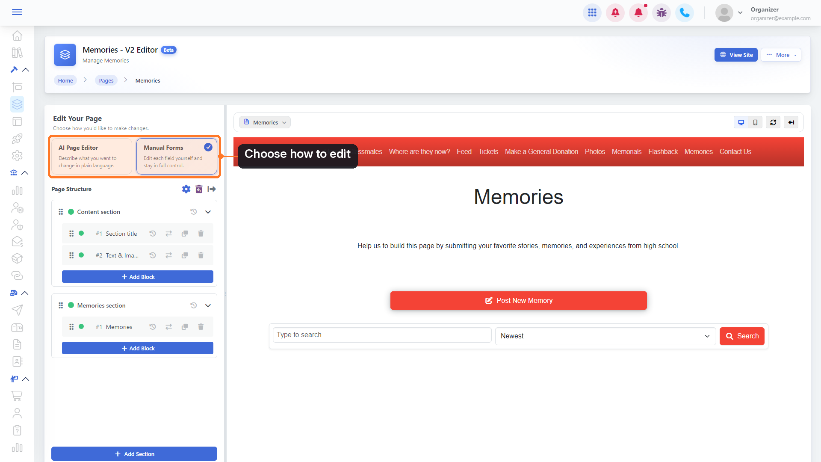Switch preview to desktop view
Screen dimensions: 821x462
click(x=741, y=122)
